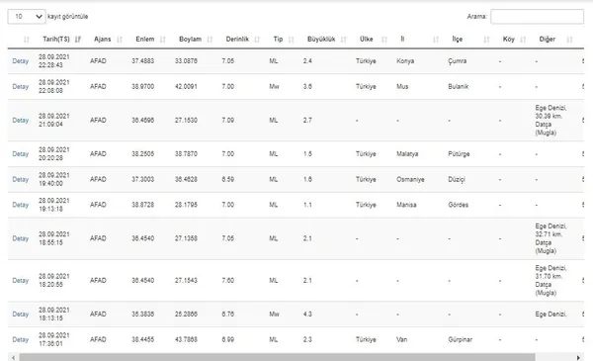Sort table by Tarih(TS) column icon

click(x=78, y=40)
